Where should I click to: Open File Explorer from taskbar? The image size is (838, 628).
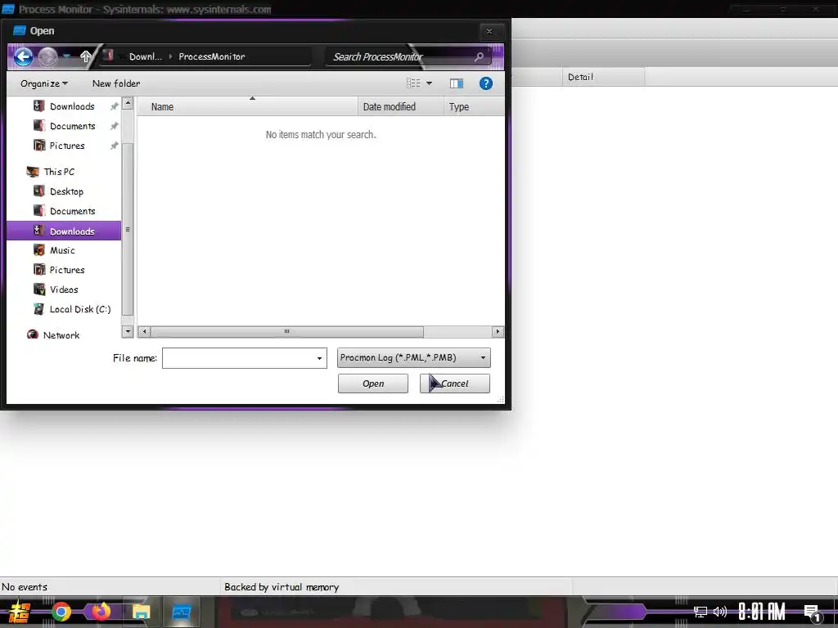coord(142,612)
